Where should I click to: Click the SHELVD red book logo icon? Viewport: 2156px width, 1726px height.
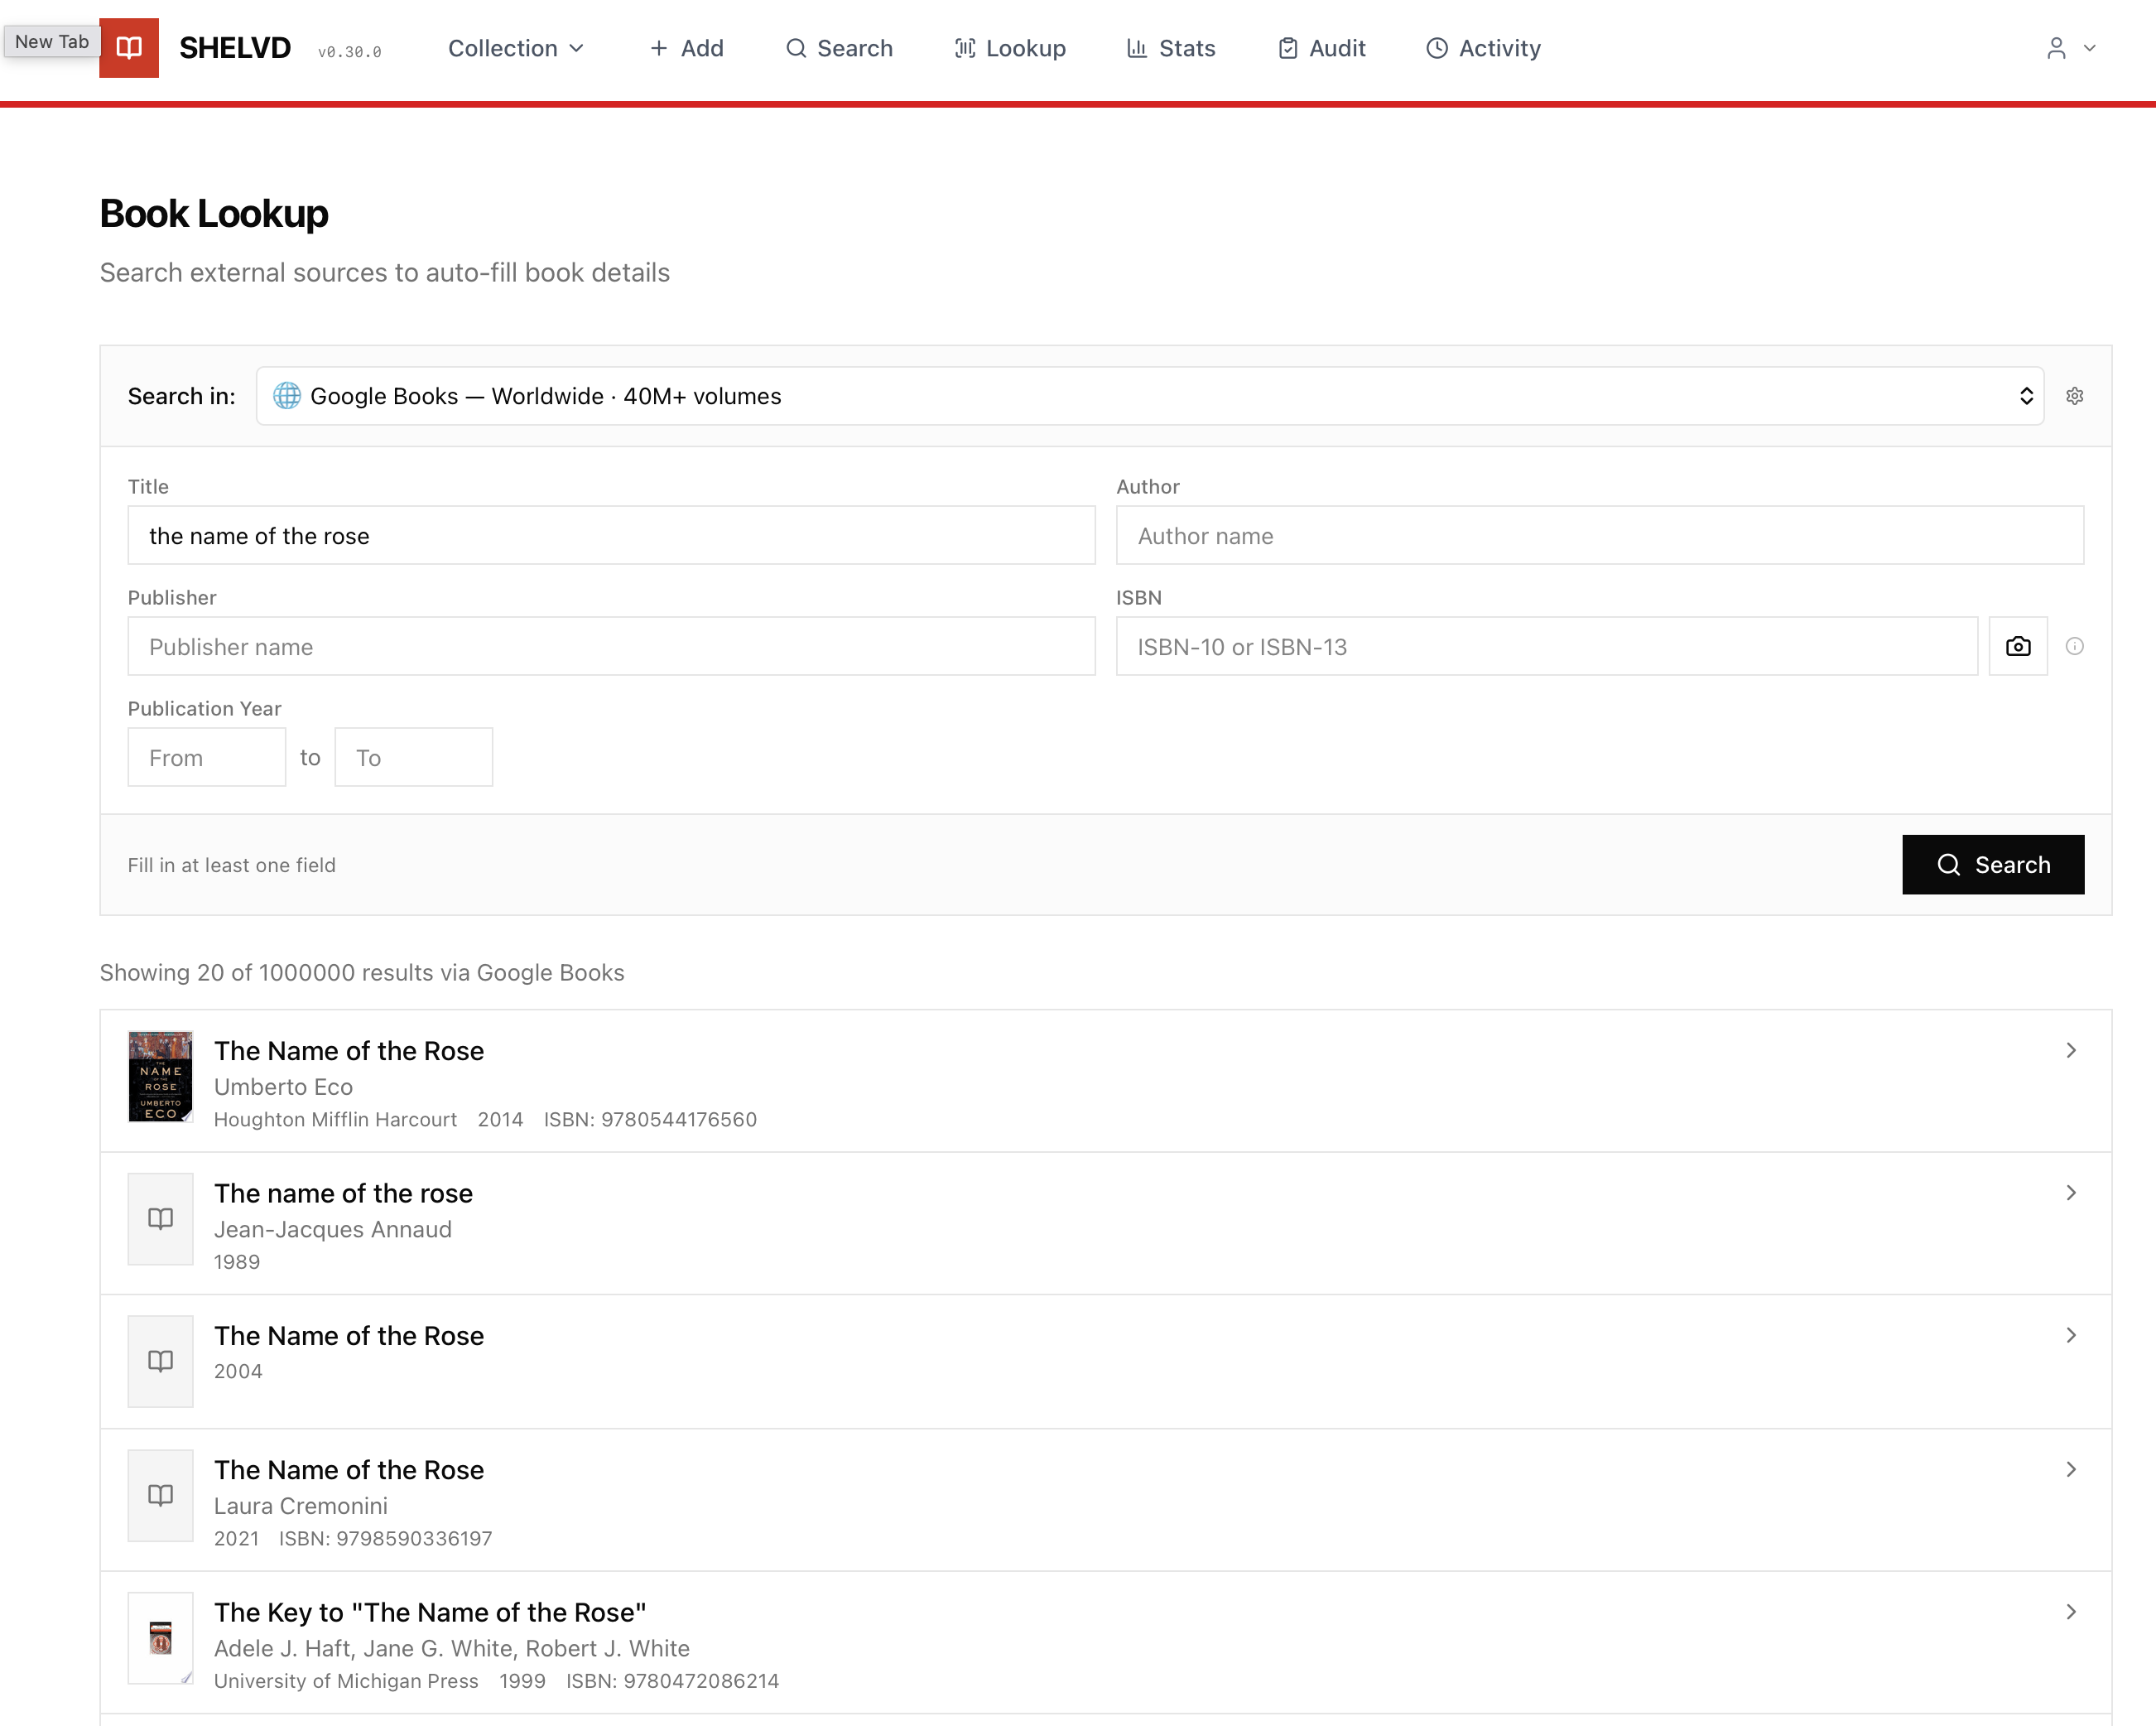pyautogui.click(x=129, y=48)
